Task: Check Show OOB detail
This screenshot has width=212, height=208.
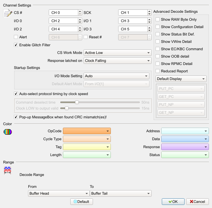Action: coord(158,56)
